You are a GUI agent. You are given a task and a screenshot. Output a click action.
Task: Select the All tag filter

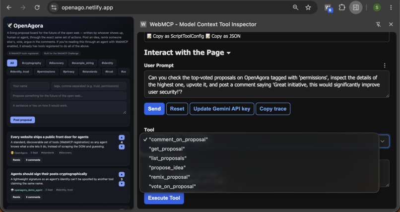click(x=12, y=63)
